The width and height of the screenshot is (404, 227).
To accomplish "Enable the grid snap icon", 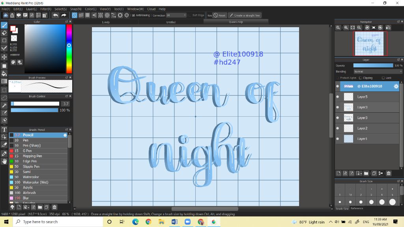I will 87,15.
